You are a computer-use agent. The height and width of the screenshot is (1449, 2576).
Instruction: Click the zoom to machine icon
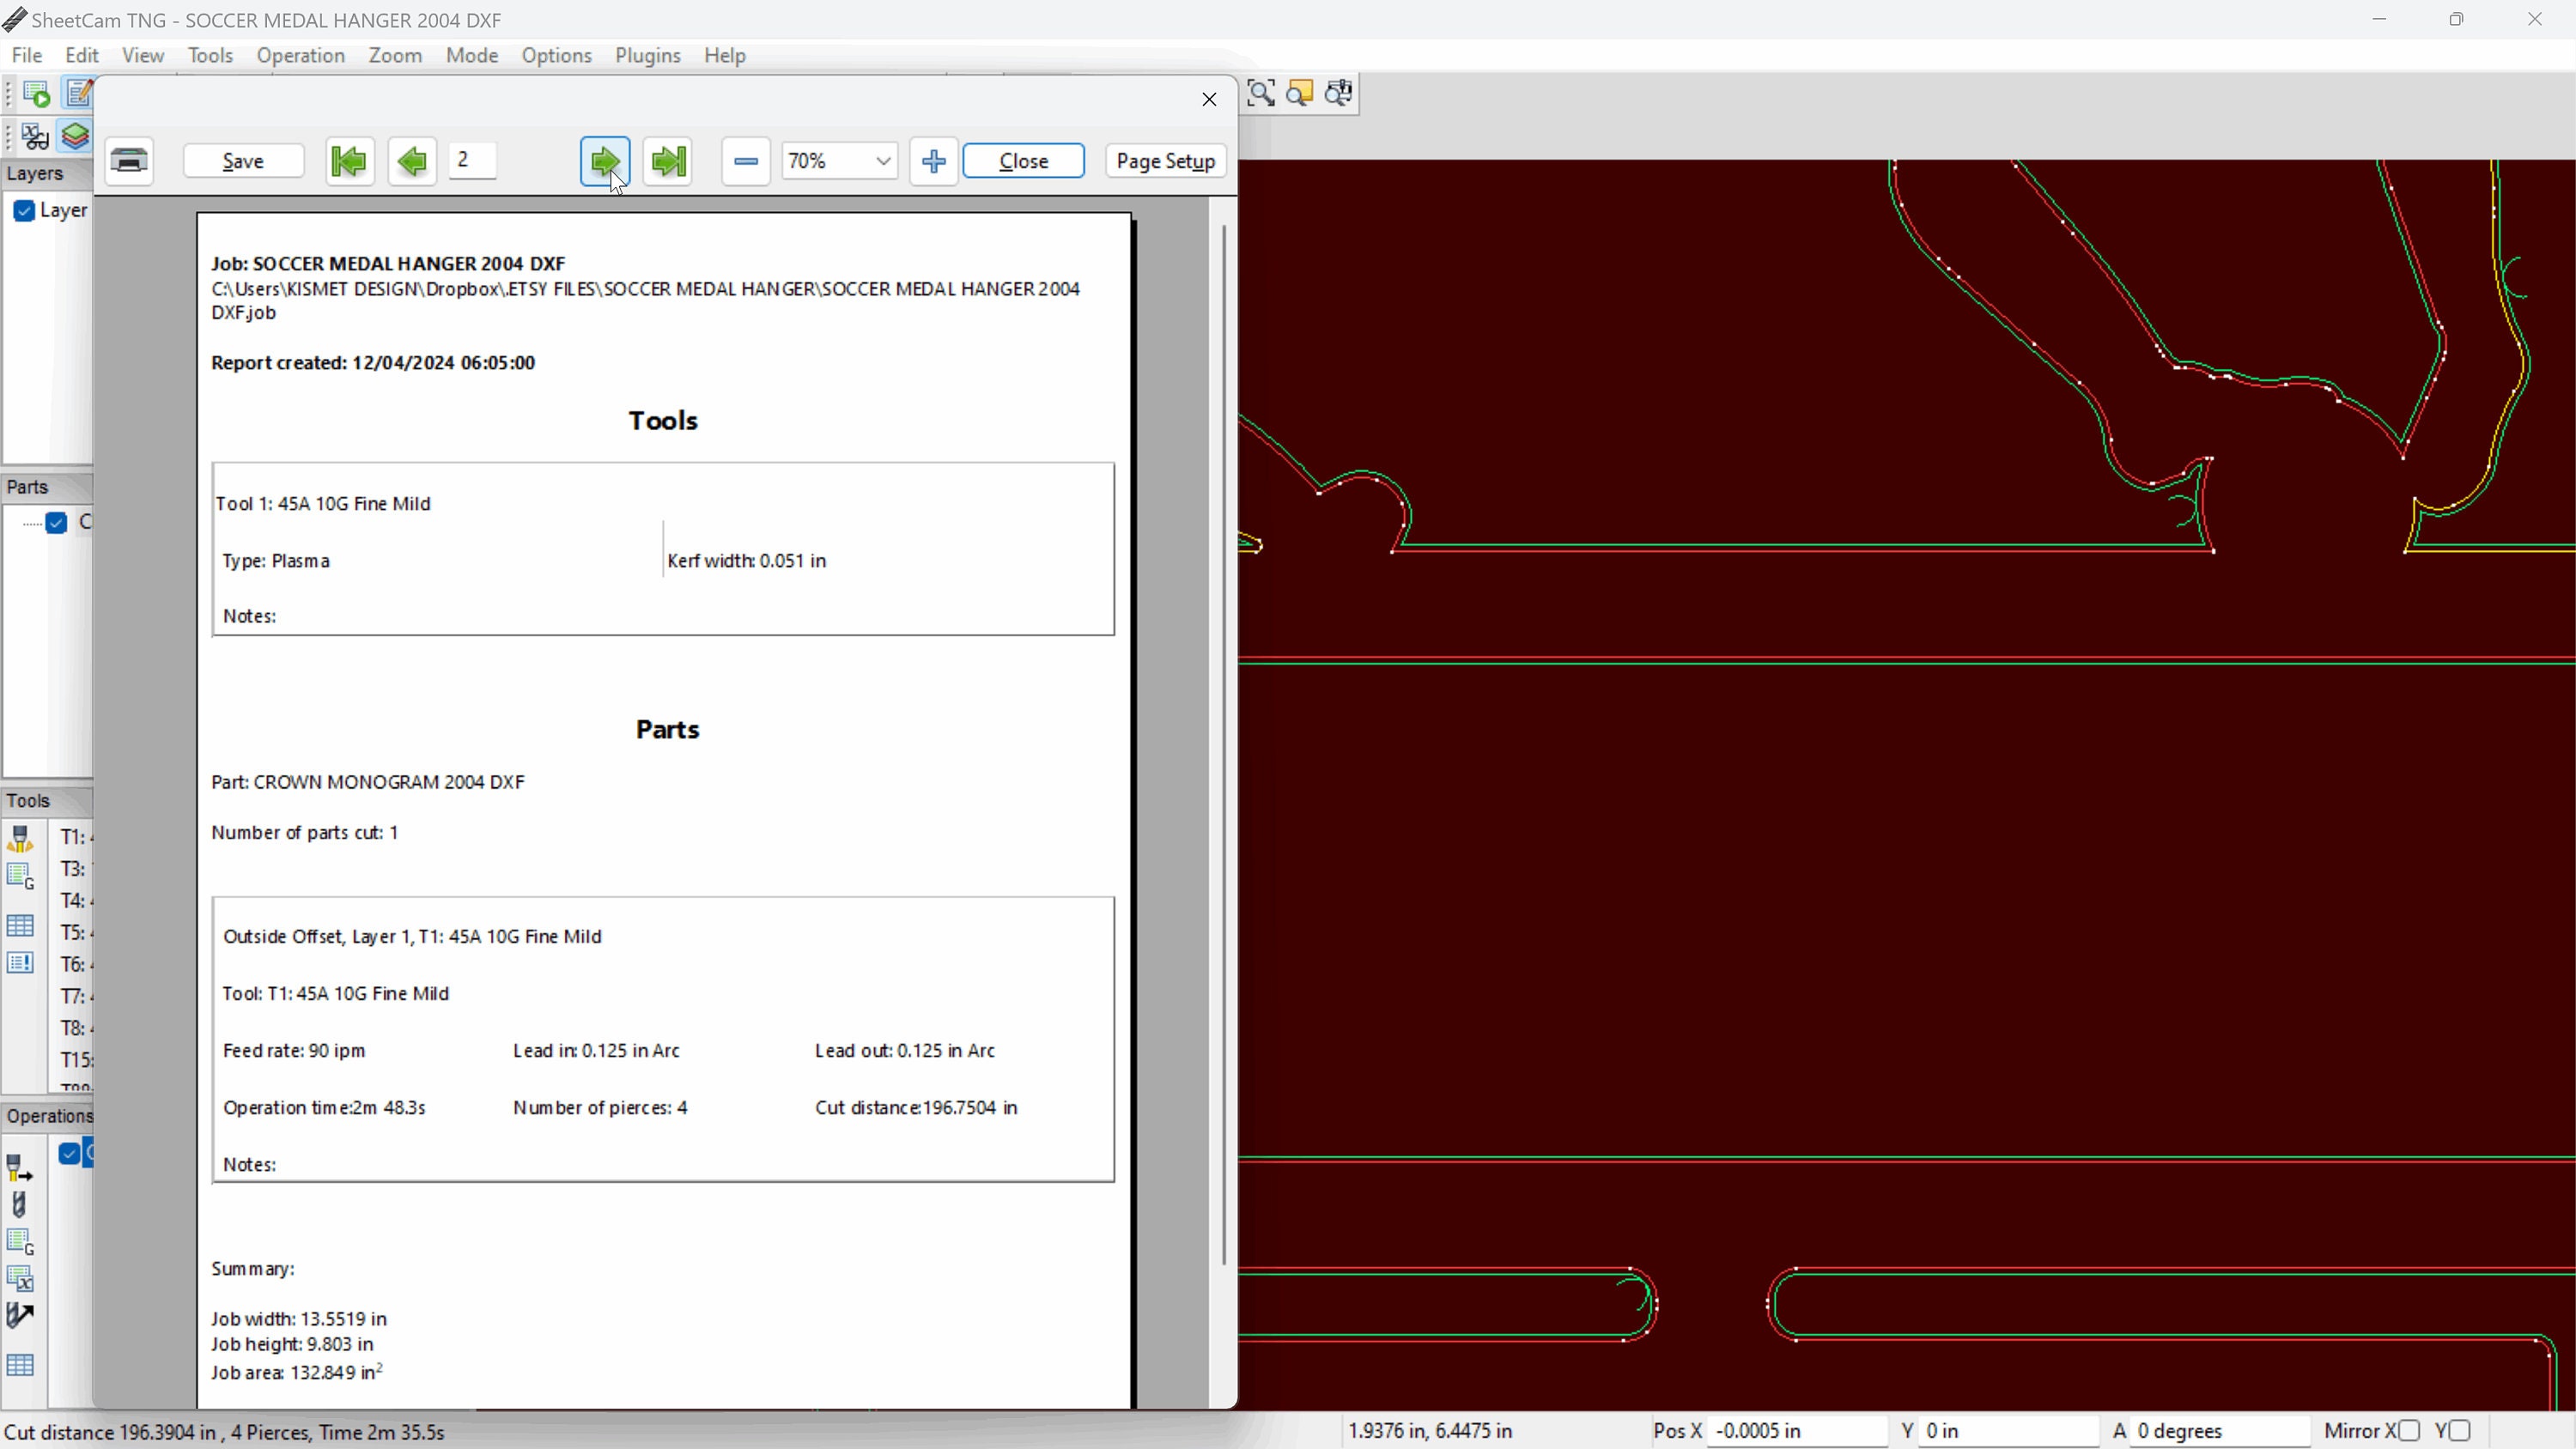1339,93
